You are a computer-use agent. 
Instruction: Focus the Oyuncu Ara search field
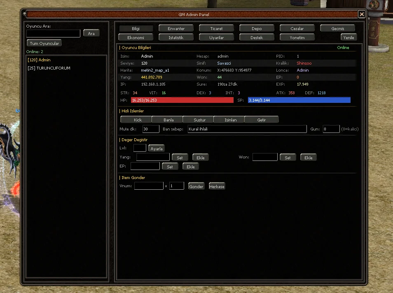[53, 33]
